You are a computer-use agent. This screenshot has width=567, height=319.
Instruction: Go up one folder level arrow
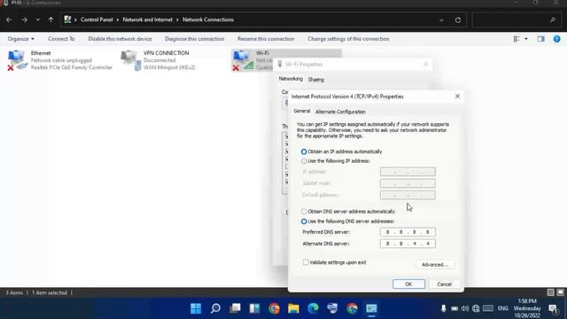point(50,19)
